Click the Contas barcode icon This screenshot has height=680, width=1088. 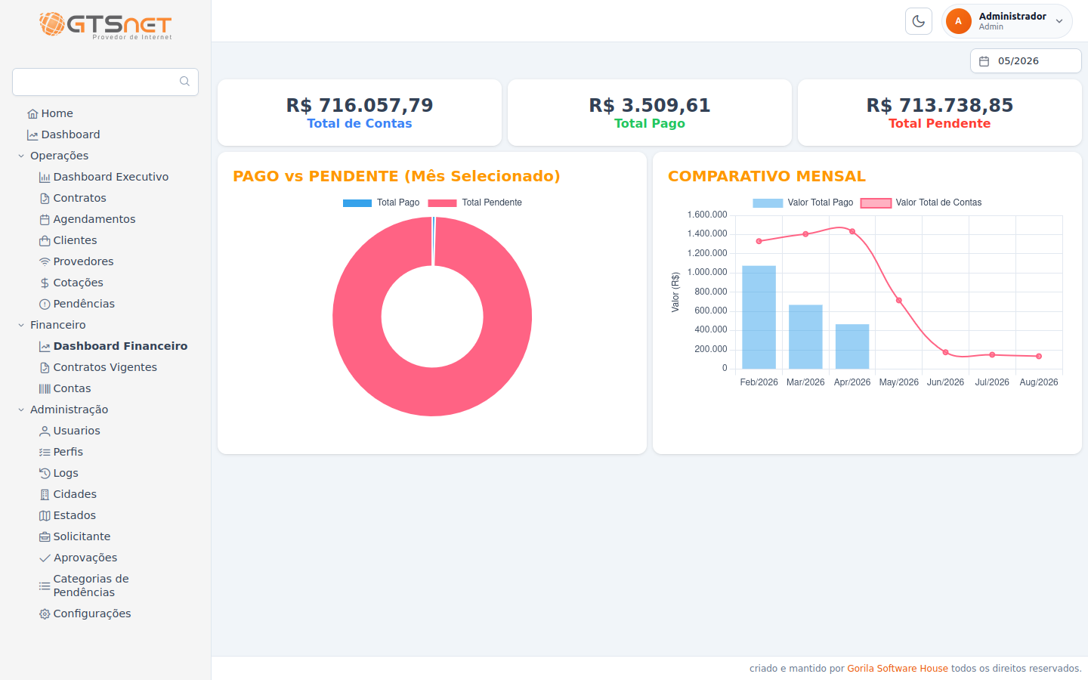tap(45, 389)
